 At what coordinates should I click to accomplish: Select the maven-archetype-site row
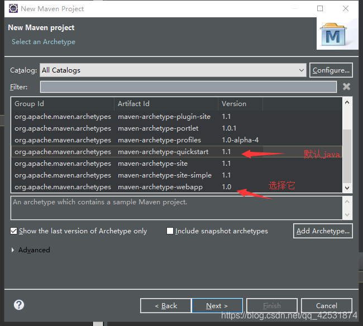pyautogui.click(x=176, y=164)
